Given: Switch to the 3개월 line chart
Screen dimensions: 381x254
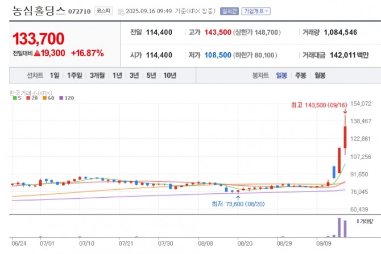Looking at the screenshot, I should [x=97, y=76].
